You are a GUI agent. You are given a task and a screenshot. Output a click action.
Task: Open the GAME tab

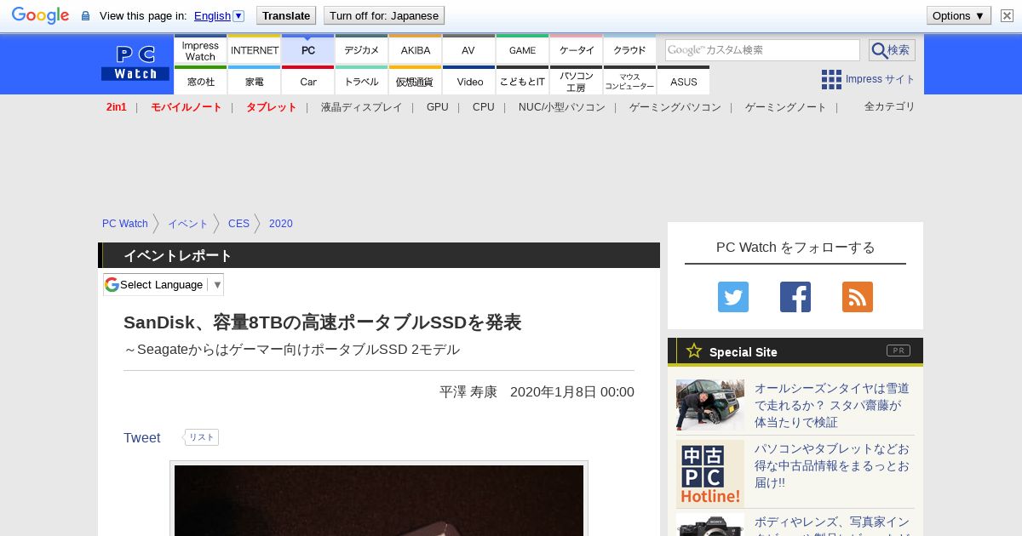(x=522, y=49)
